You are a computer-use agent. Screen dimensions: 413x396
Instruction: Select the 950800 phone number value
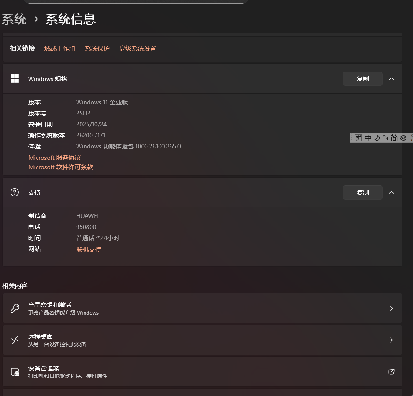pos(86,227)
